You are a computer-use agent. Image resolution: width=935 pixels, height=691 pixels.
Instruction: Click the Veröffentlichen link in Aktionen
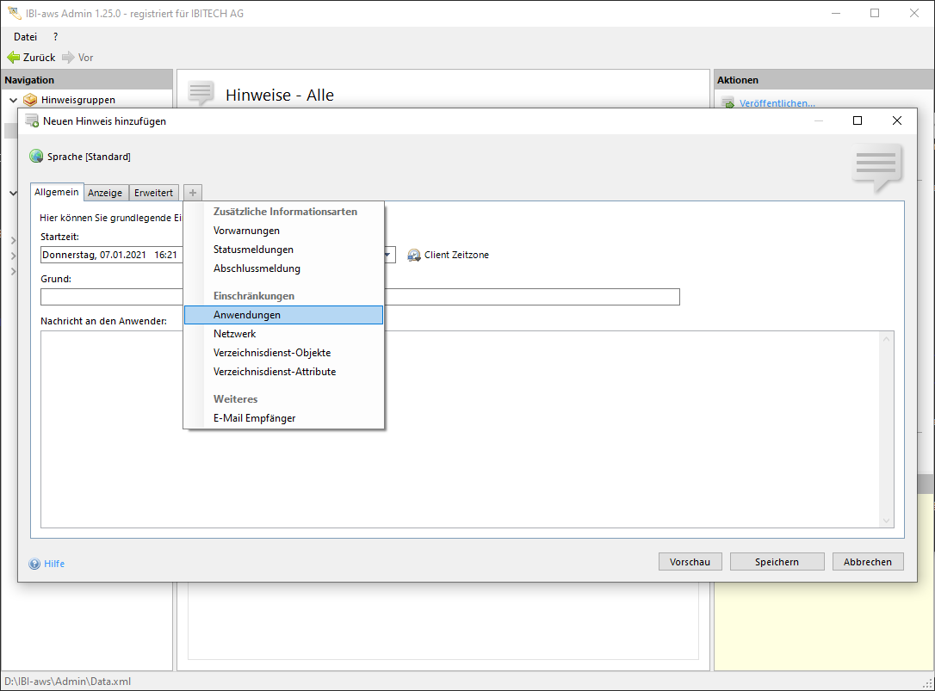click(777, 103)
